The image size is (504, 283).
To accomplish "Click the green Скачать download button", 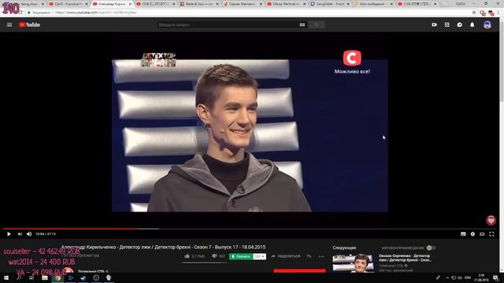I will coord(241,256).
